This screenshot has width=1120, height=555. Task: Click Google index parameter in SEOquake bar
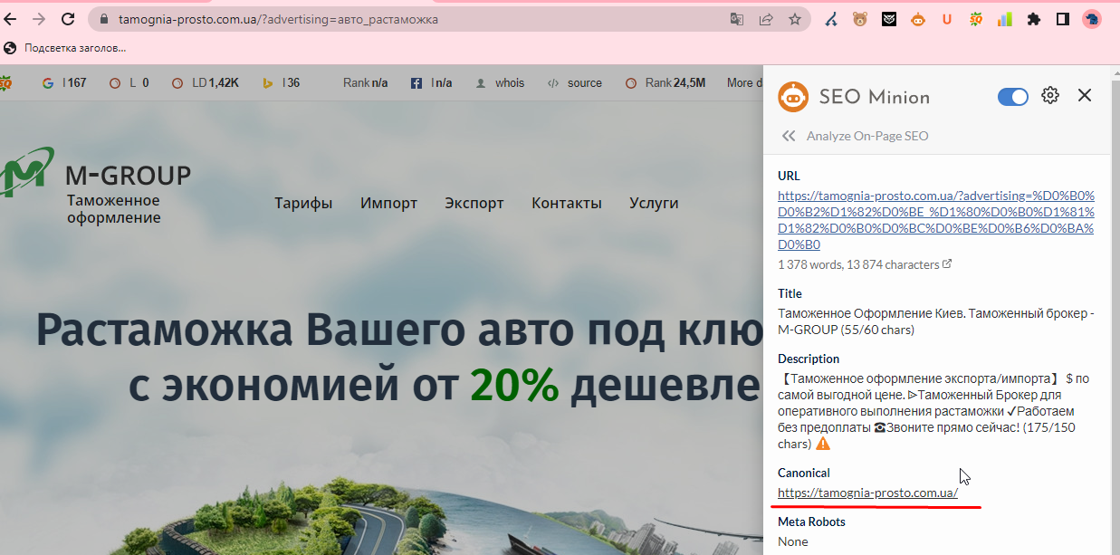tap(64, 82)
